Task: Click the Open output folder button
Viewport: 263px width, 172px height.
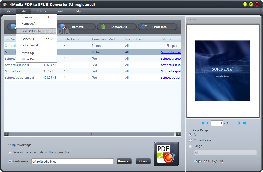Action: [x=143, y=161]
